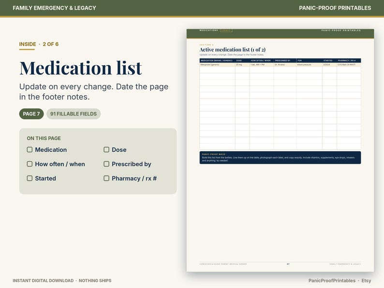
Task: Click the Medication list heading
Action: click(x=81, y=68)
